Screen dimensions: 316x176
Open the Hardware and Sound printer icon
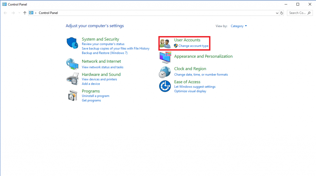click(72, 79)
